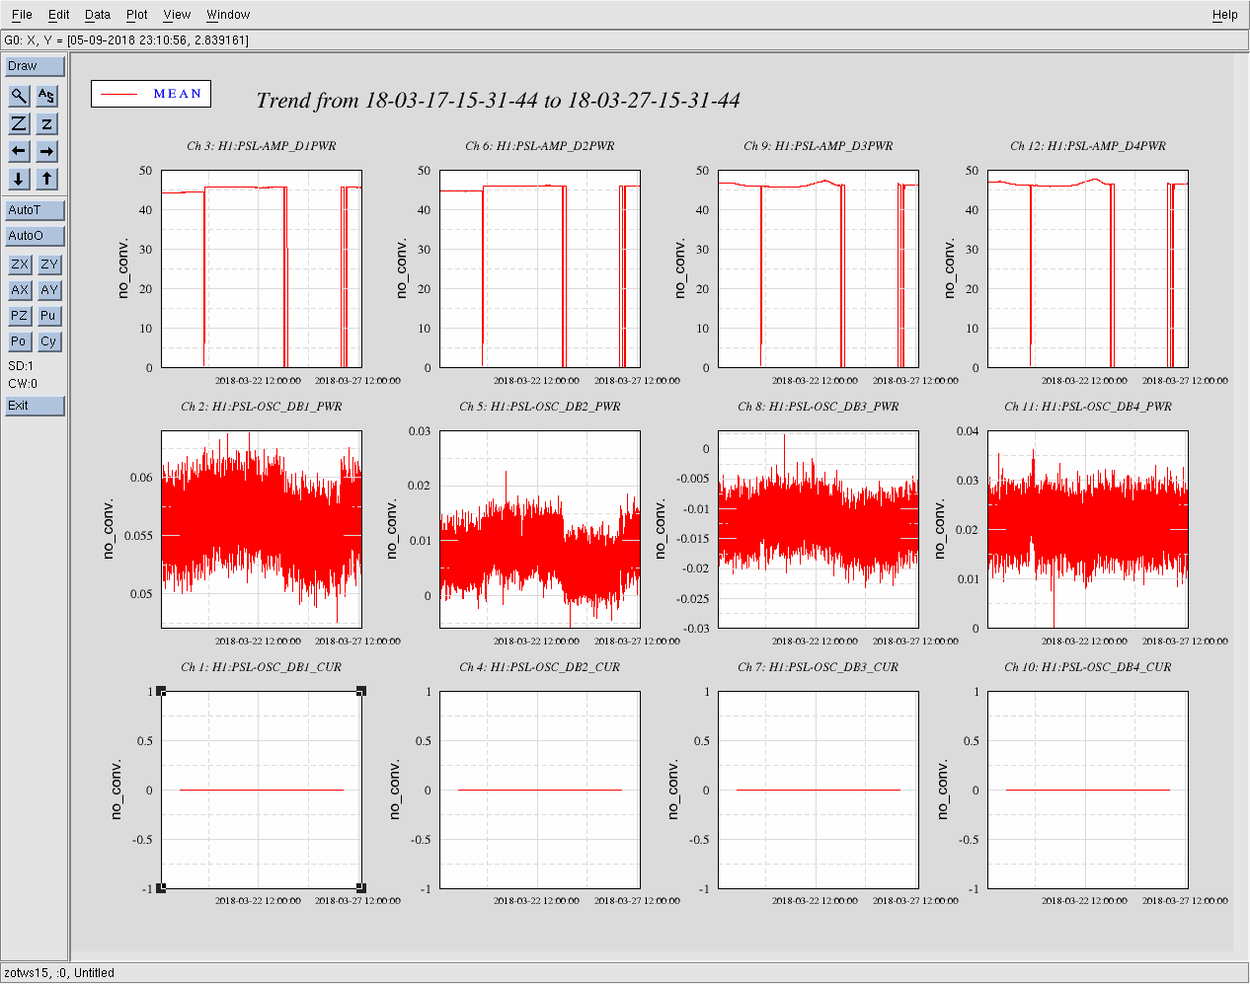Click the 'Ch 9: H1:PSL-AMP_D3PWR' title

(819, 146)
